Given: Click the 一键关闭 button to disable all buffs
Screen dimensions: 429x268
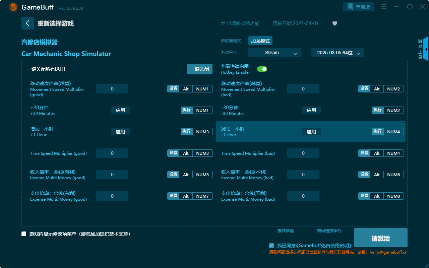Looking at the screenshot, I should 199,69.
